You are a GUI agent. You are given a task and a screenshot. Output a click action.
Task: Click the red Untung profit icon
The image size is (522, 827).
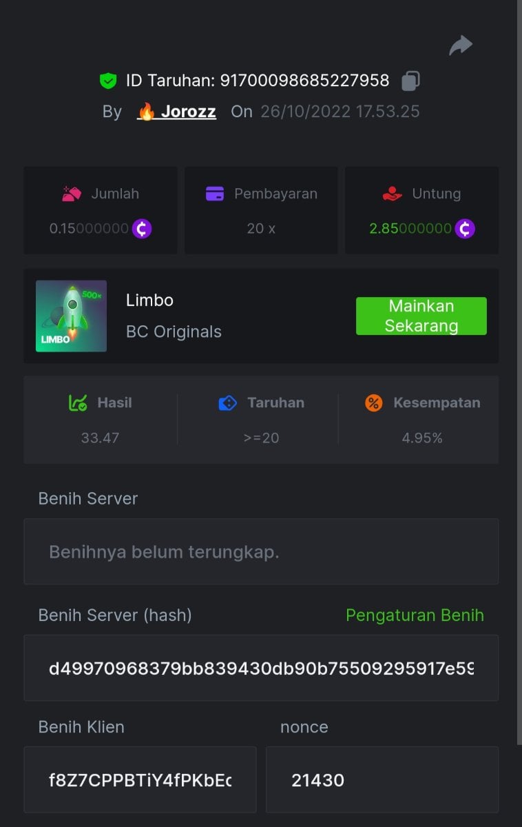392,194
